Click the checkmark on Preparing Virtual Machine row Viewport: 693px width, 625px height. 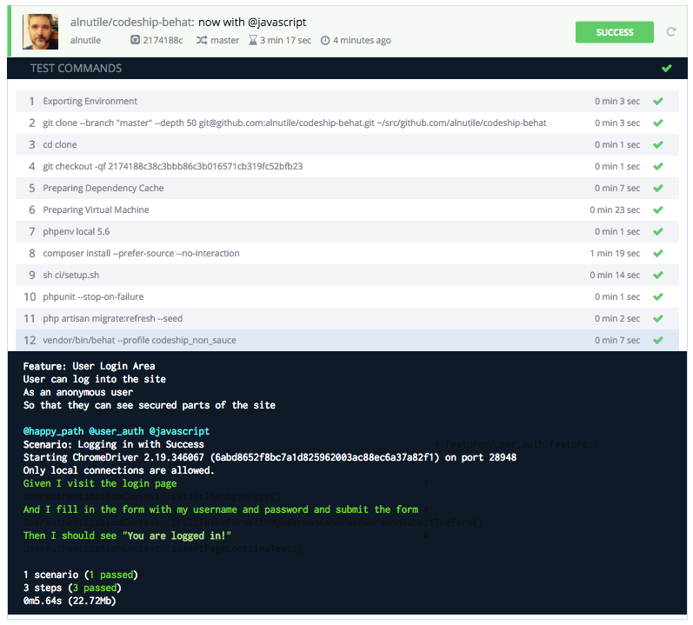(658, 209)
